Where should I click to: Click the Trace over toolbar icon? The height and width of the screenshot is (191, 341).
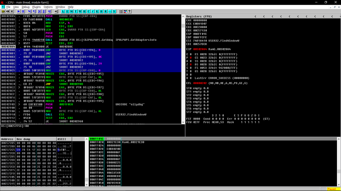click(44, 11)
